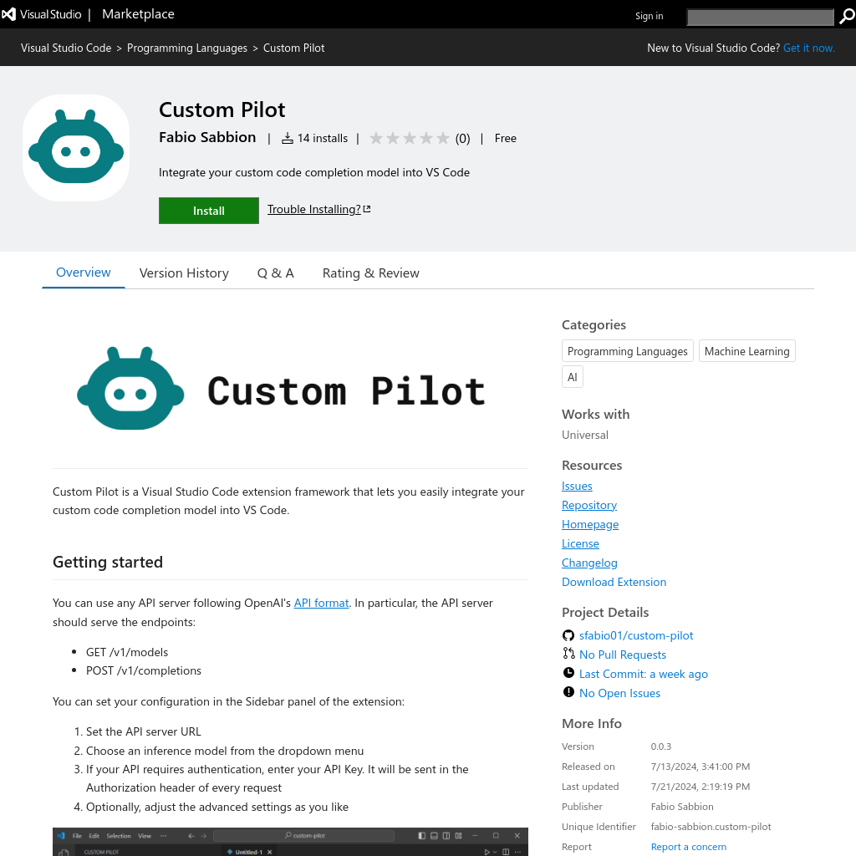This screenshot has height=856, width=856.
Task: Click the search magnifier icon
Action: tap(846, 17)
